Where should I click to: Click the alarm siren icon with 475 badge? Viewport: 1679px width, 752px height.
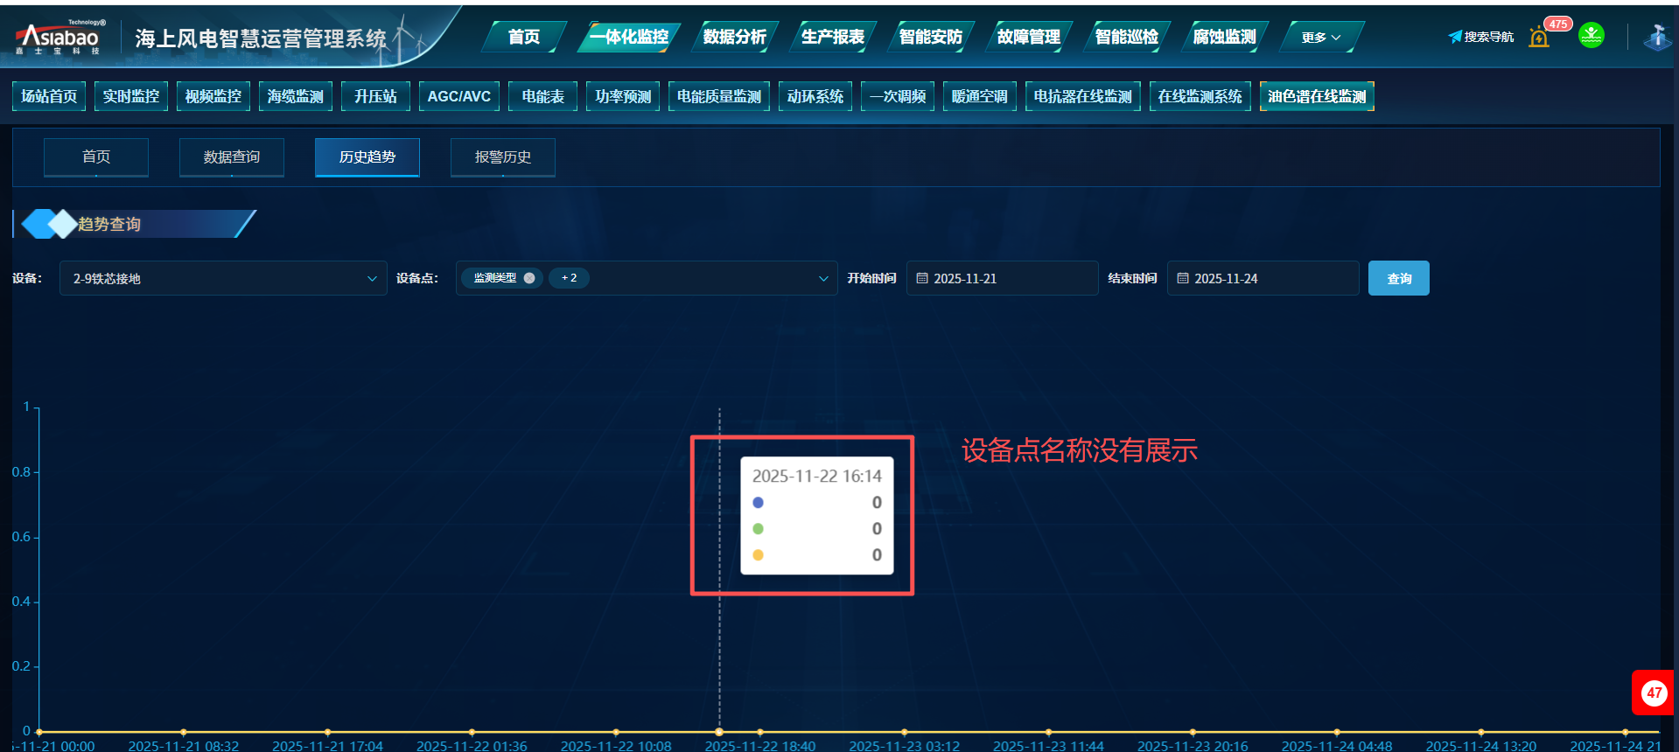pos(1539,38)
